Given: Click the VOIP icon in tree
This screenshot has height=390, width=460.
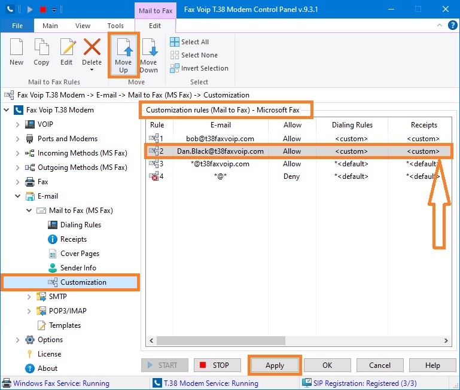Looking at the screenshot, I should pos(30,124).
